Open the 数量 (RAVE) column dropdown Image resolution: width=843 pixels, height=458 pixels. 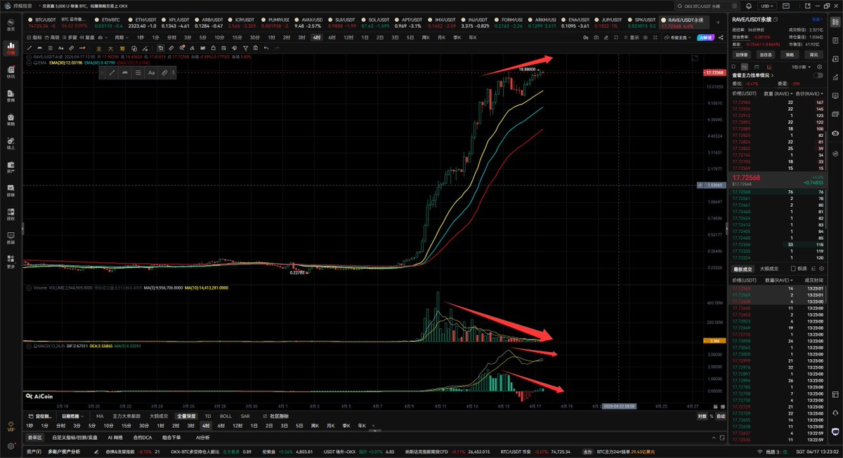pyautogui.click(x=778, y=93)
